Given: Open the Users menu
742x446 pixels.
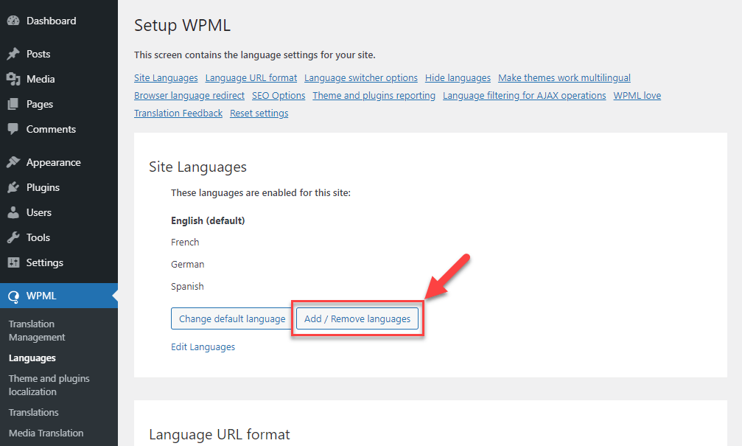Looking at the screenshot, I should coord(39,212).
